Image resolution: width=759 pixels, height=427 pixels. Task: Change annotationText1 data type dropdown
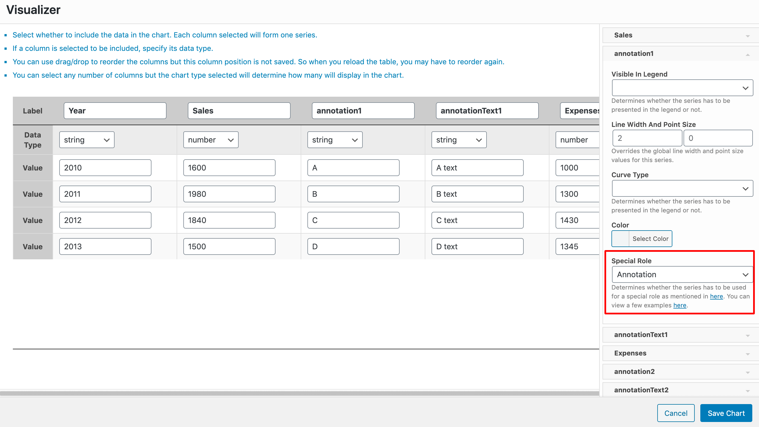point(459,140)
